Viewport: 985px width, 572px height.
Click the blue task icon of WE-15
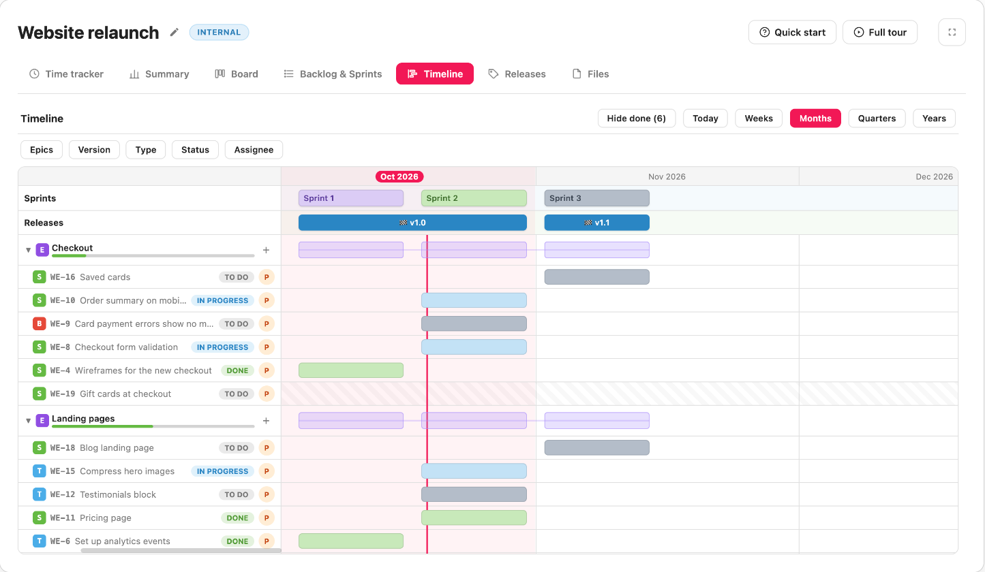tap(39, 471)
